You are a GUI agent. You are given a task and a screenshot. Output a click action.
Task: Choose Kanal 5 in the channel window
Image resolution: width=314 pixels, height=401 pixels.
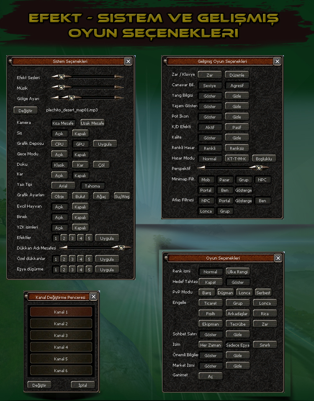[61, 359]
